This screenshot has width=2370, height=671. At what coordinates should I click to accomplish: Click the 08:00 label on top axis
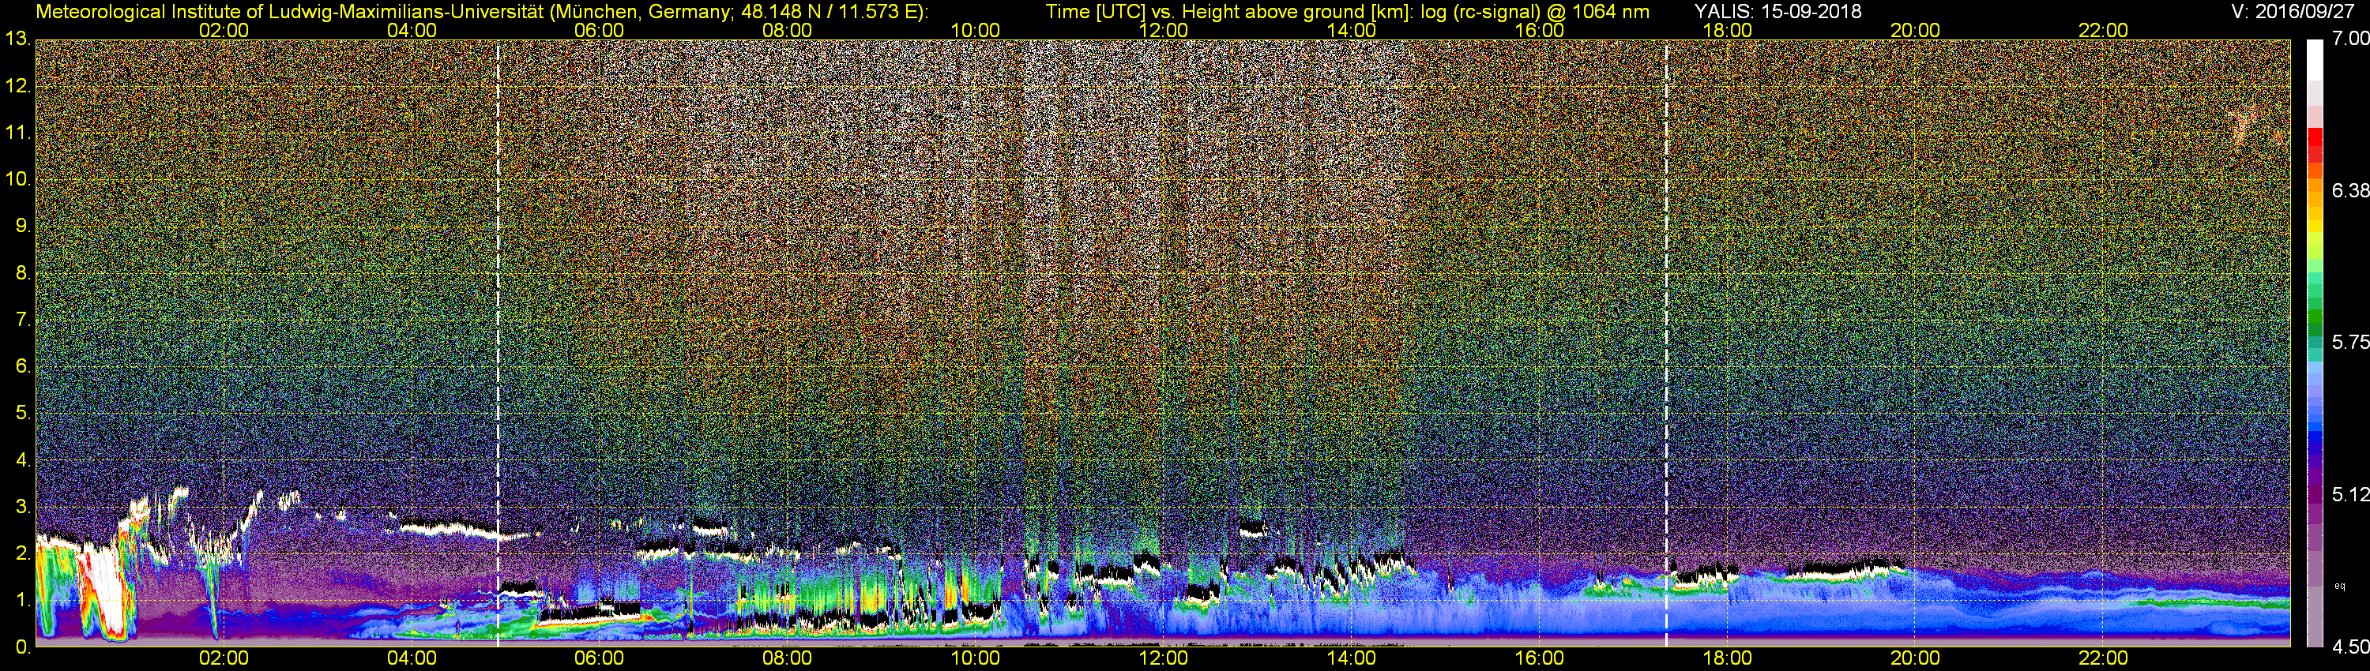click(x=787, y=30)
